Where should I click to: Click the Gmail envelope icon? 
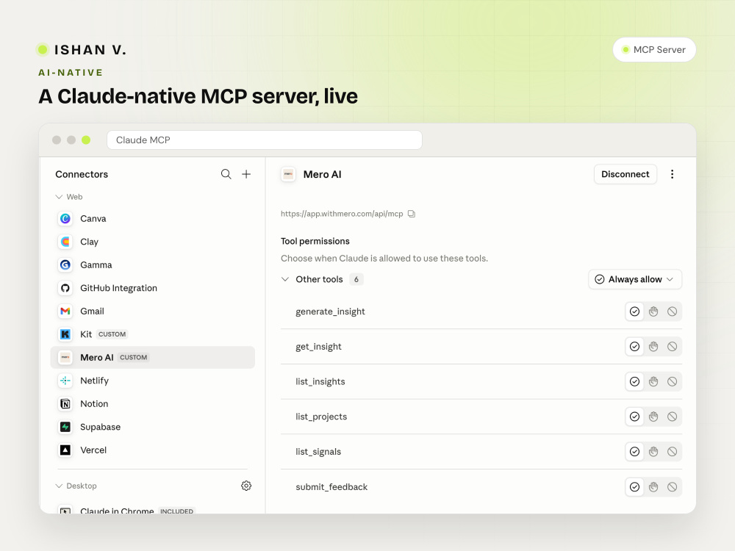tap(65, 311)
